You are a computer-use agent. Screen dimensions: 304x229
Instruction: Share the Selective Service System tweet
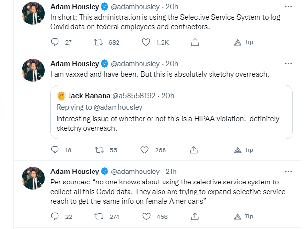click(x=195, y=42)
